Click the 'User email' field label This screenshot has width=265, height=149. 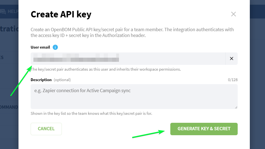[x=40, y=47]
